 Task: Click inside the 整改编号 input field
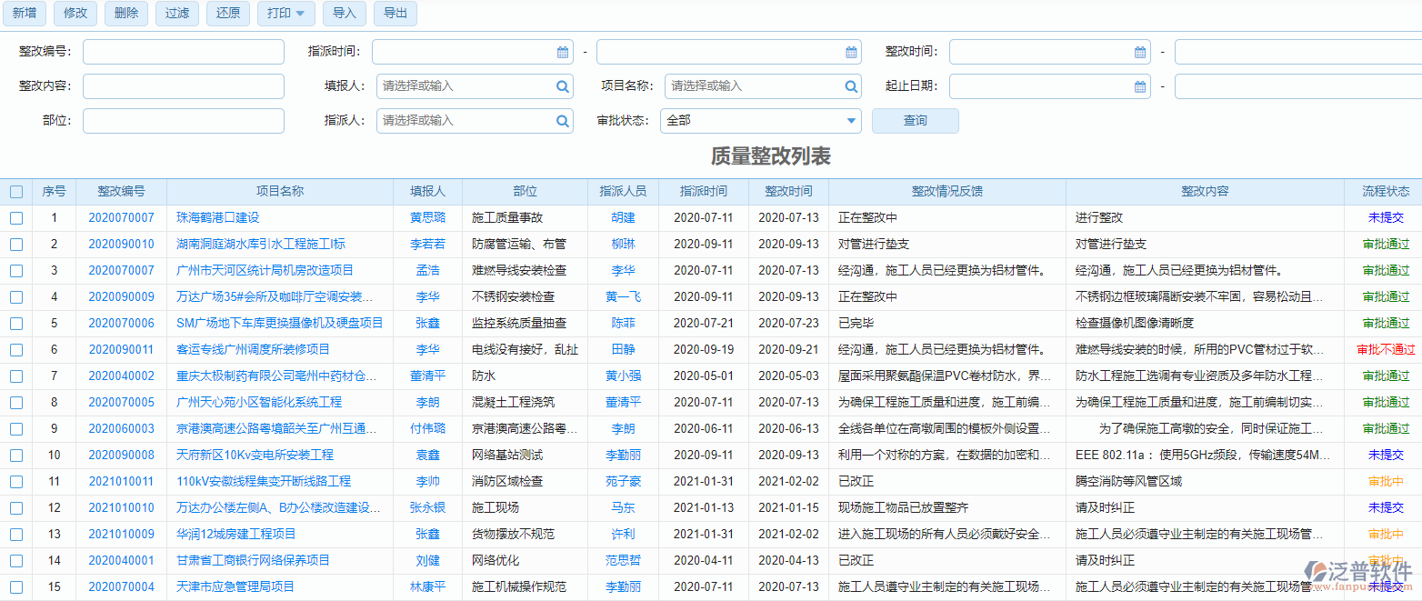coord(182,52)
